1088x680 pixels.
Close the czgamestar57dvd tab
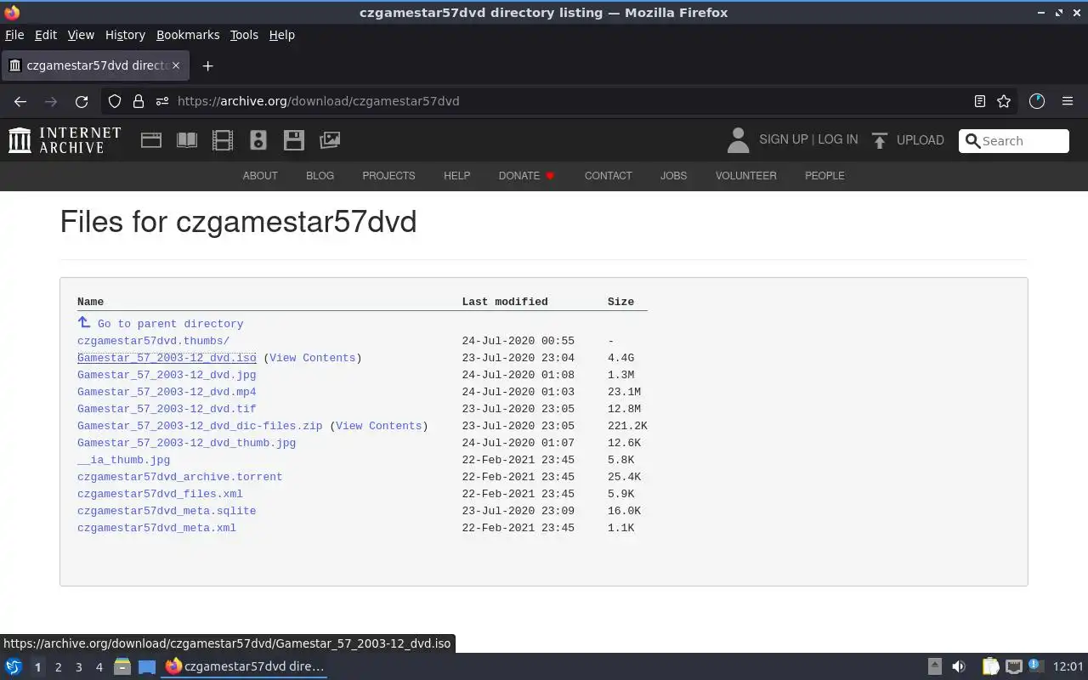tap(176, 65)
